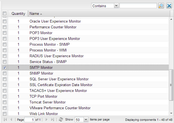Check Oracle User Experience Monitor checkbox
The image size is (174, 123).
(x=5, y=21)
